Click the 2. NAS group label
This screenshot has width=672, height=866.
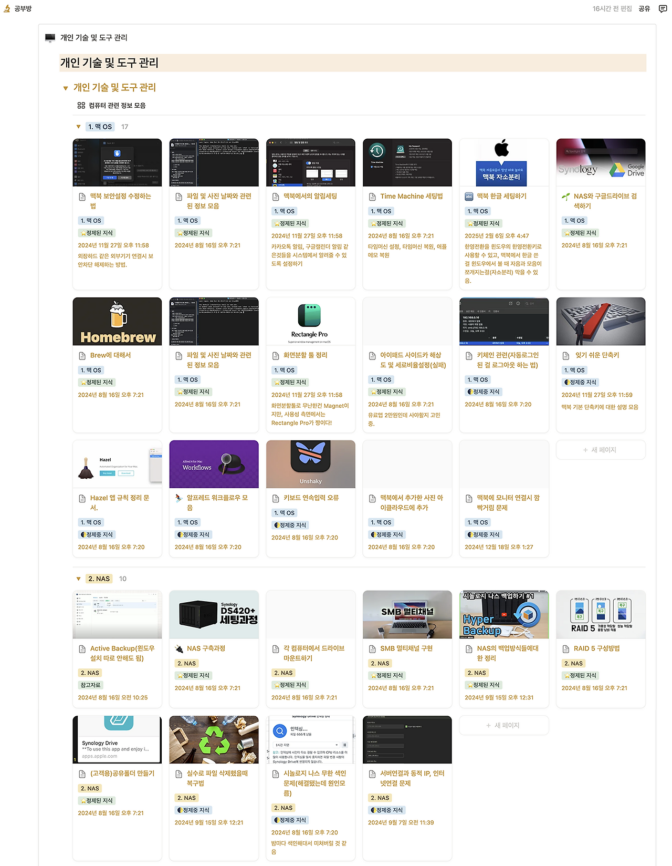pyautogui.click(x=99, y=579)
